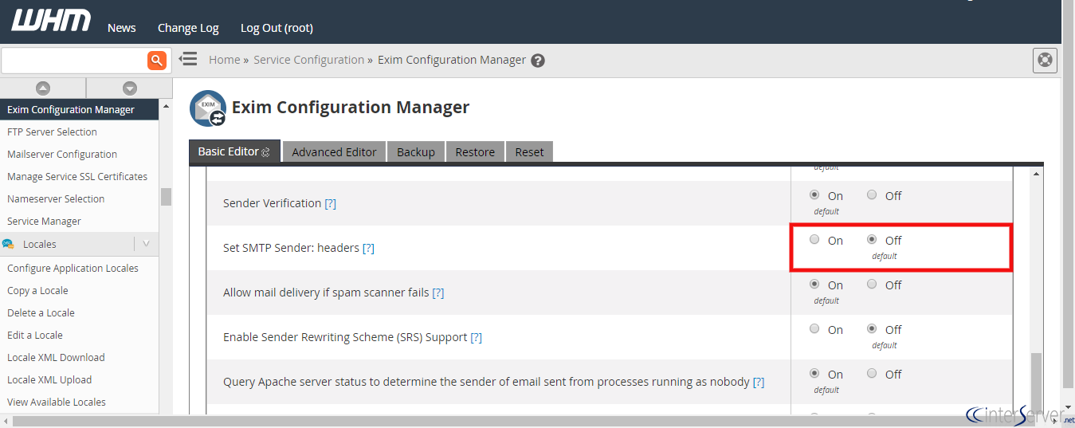Click the support lifesaver icon

[x=1044, y=60]
